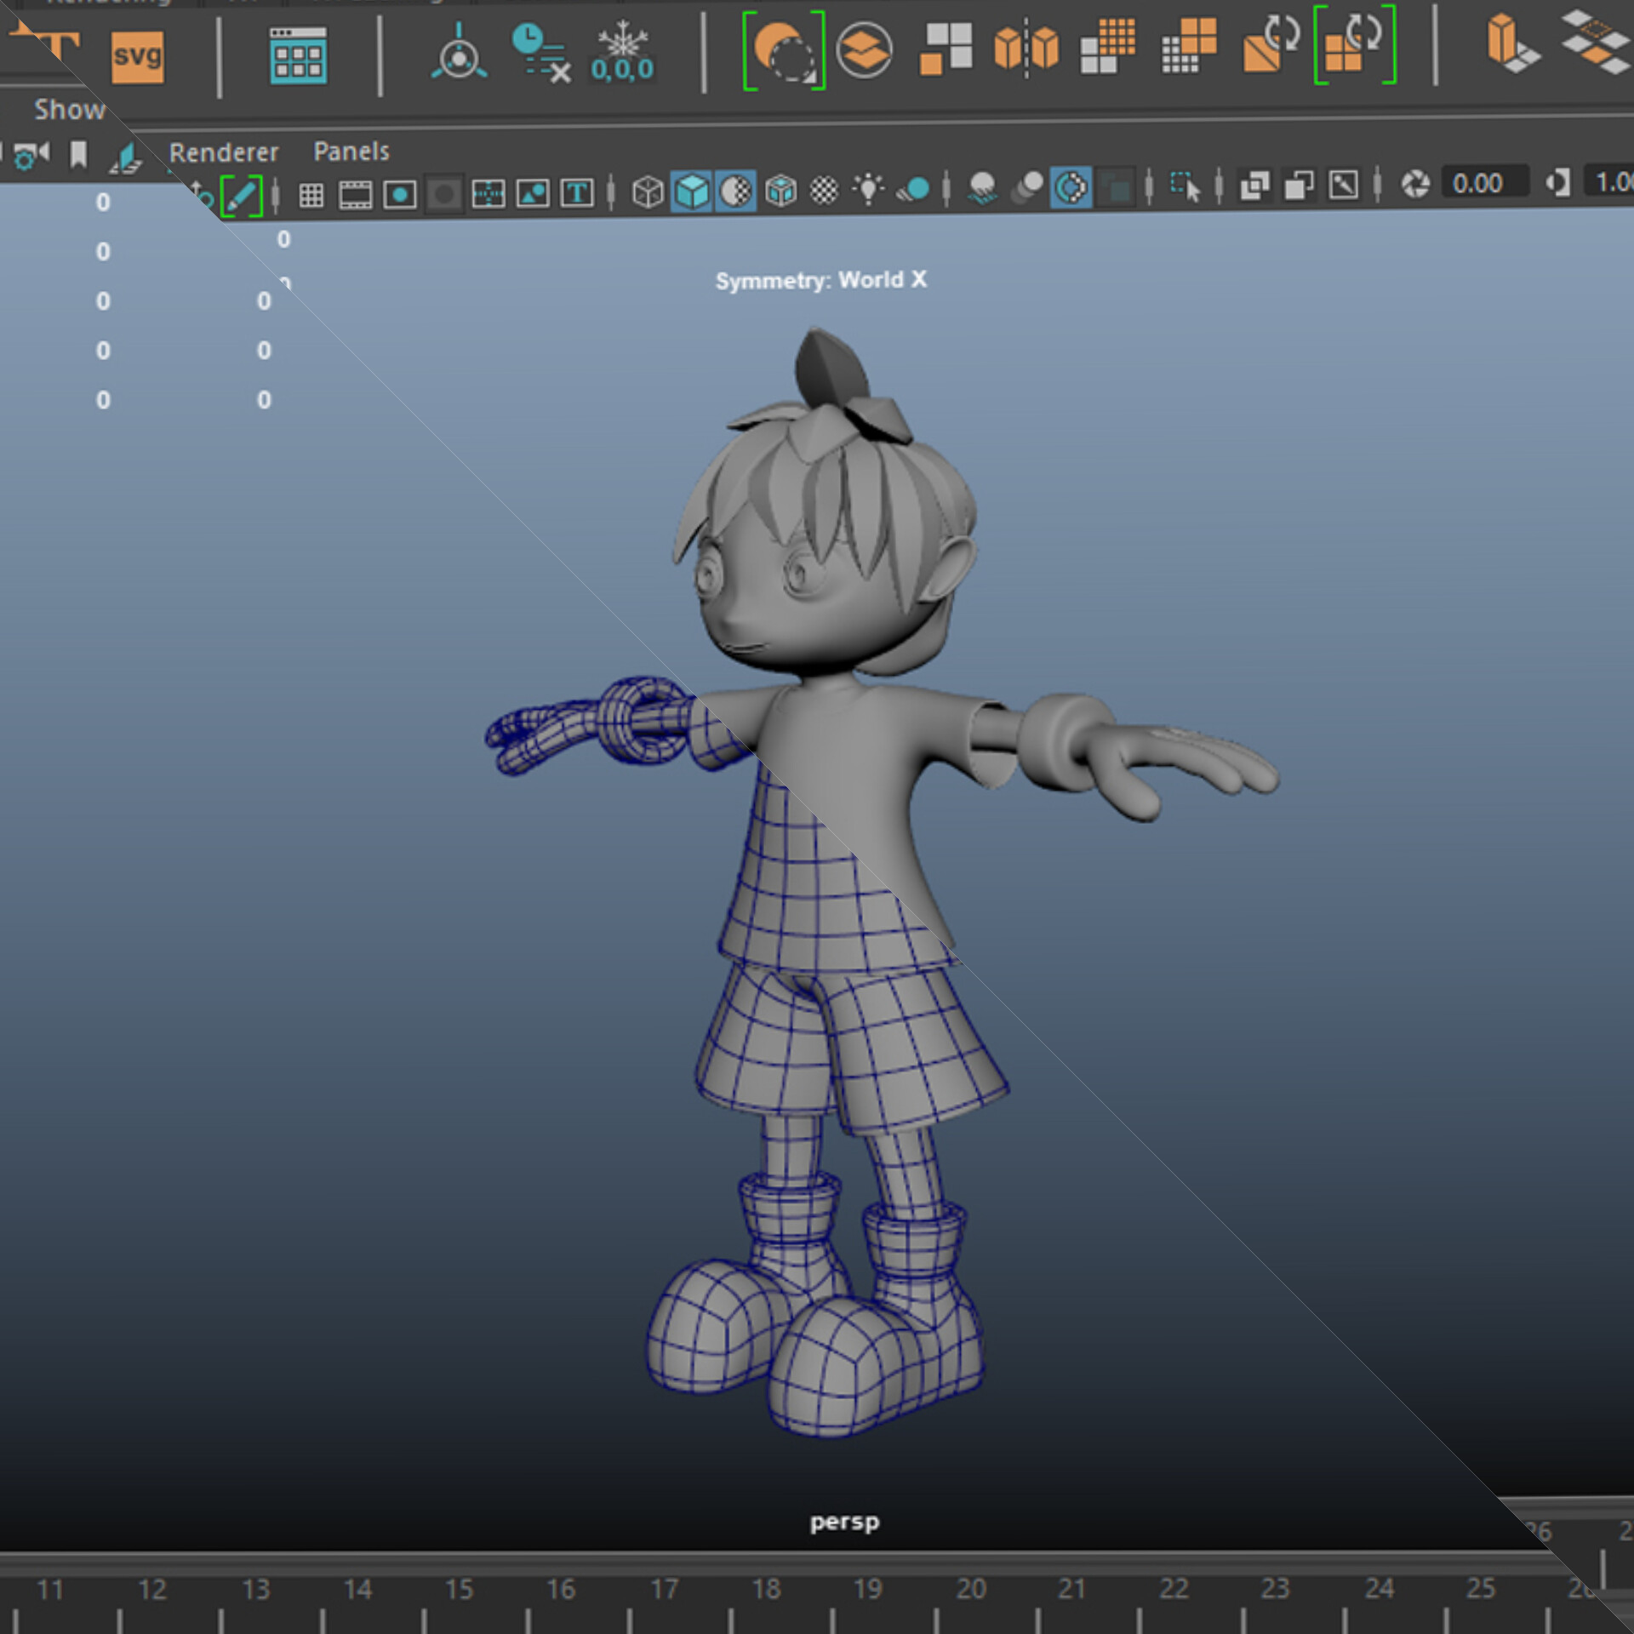Image resolution: width=1634 pixels, height=1634 pixels.
Task: Click the SVG tool shelf icon
Action: click(x=137, y=57)
